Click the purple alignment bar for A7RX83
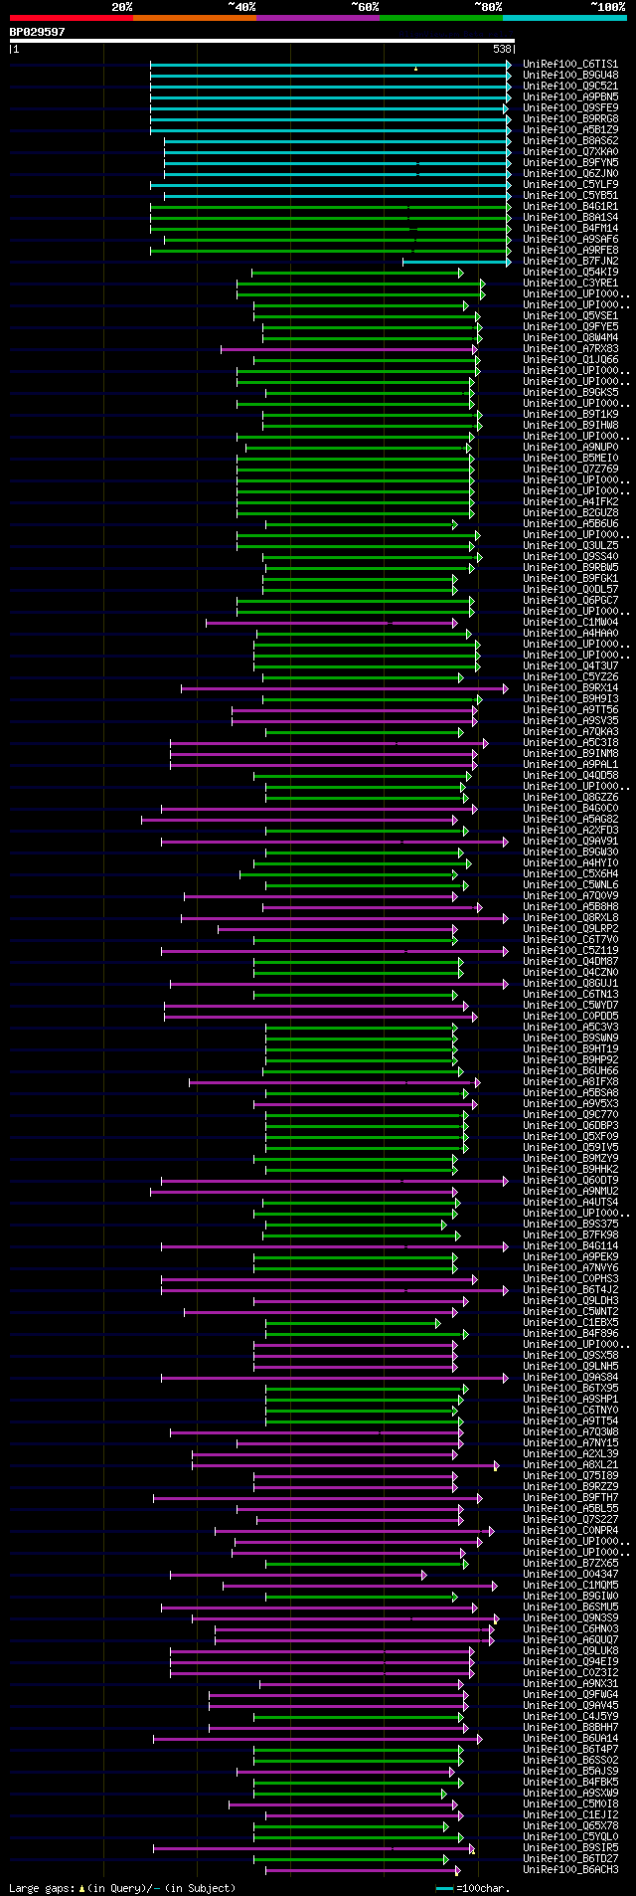Image resolution: width=636 pixels, height=1896 pixels. click(350, 349)
